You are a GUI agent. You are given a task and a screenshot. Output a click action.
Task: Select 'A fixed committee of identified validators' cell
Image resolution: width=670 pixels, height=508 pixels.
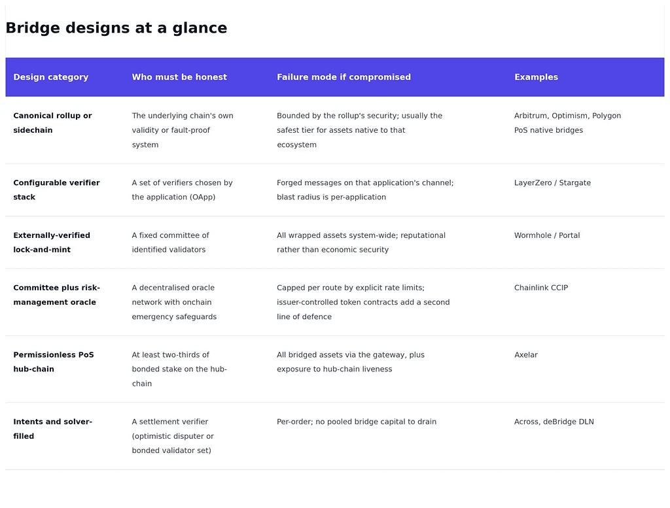171,243
